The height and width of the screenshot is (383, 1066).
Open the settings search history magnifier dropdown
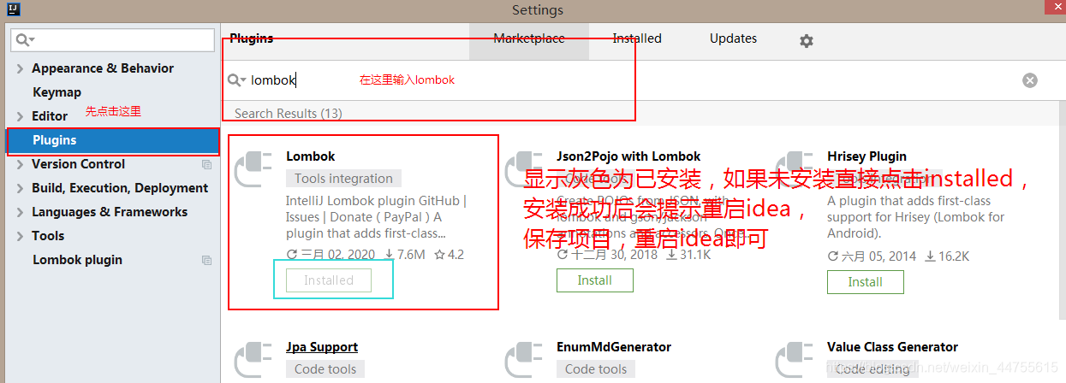tap(26, 39)
